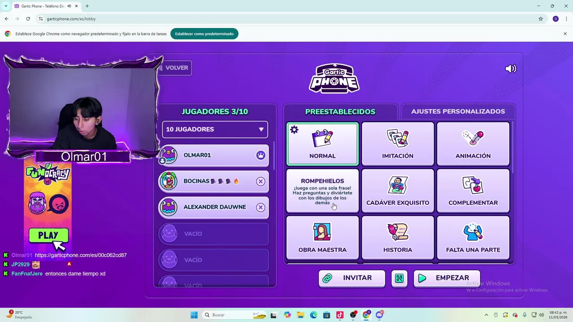Select the Imitación game mode
Viewport: 573px width, 322px height.
398,144
